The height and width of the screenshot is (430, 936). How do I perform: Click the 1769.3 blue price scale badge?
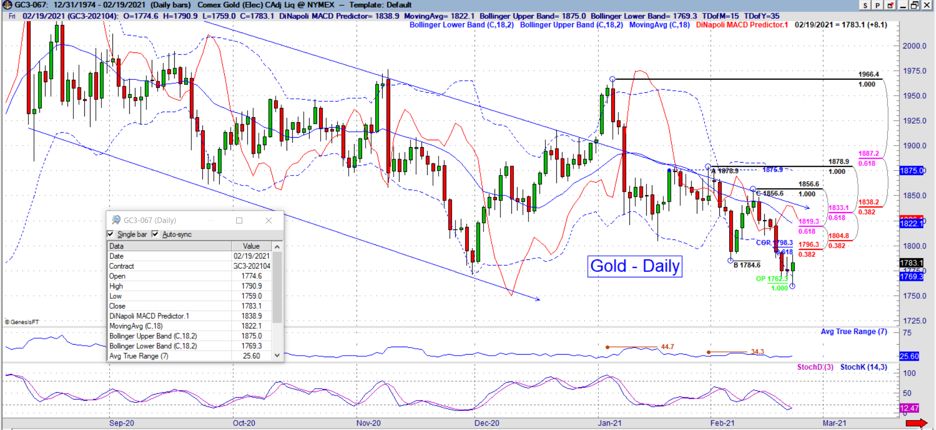click(912, 276)
